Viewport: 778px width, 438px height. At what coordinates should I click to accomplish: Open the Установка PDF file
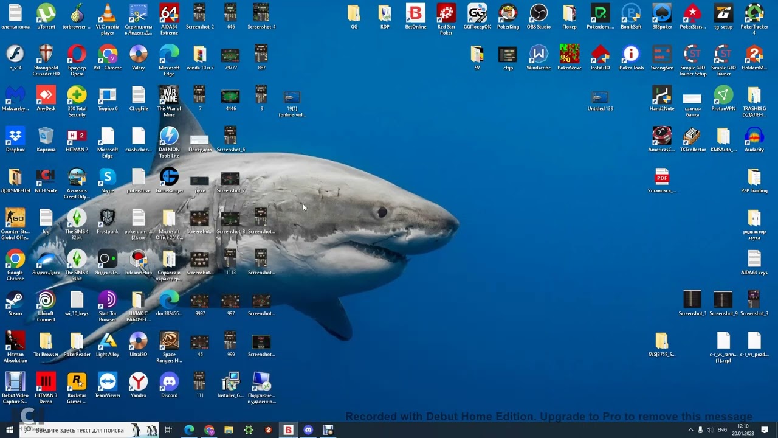(662, 181)
